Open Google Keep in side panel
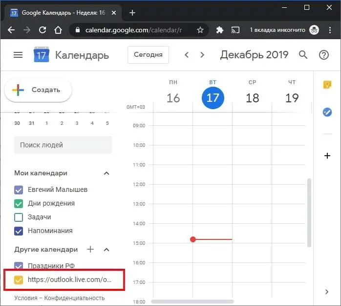The height and width of the screenshot is (306, 341). click(327, 85)
